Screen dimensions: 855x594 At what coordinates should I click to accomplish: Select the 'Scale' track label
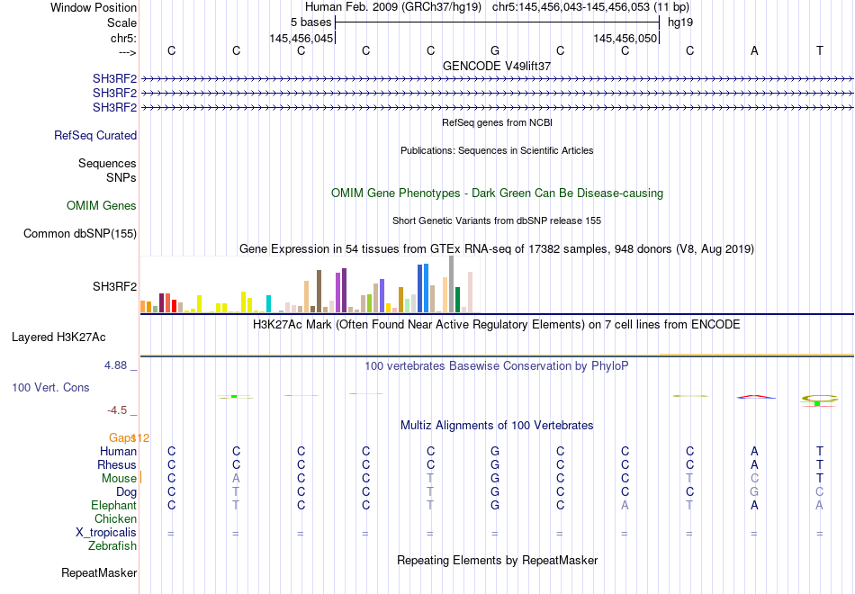tap(121, 22)
